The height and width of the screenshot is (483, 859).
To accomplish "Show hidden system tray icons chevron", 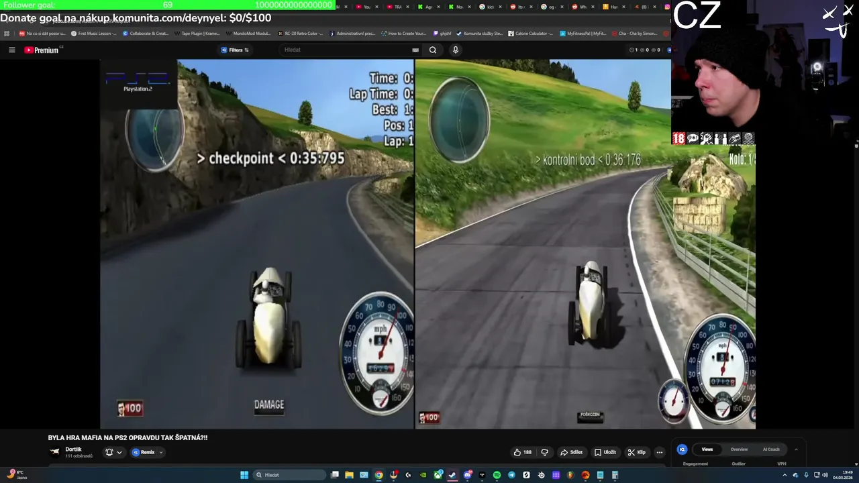I will [785, 475].
